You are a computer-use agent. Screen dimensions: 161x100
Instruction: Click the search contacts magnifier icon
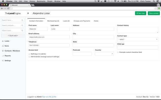coord(22,25)
